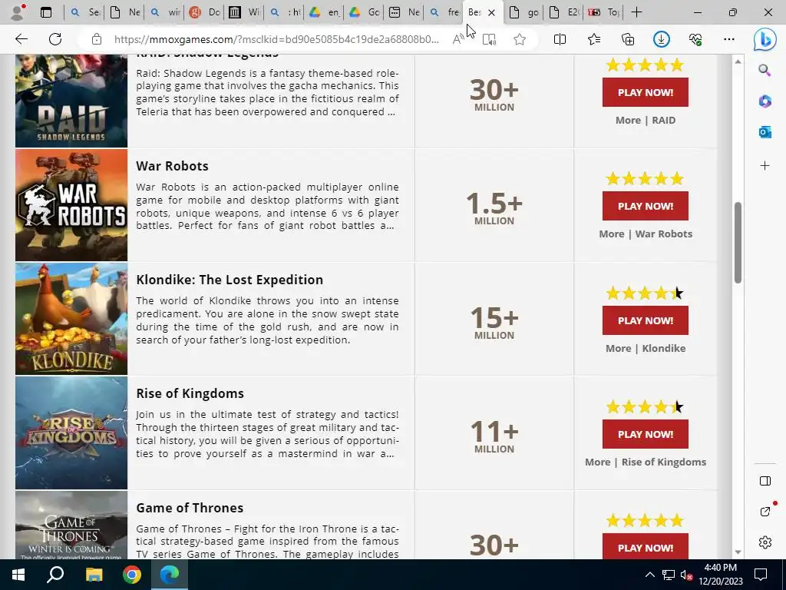Open the notification center
786x590 pixels.
[x=761, y=575]
